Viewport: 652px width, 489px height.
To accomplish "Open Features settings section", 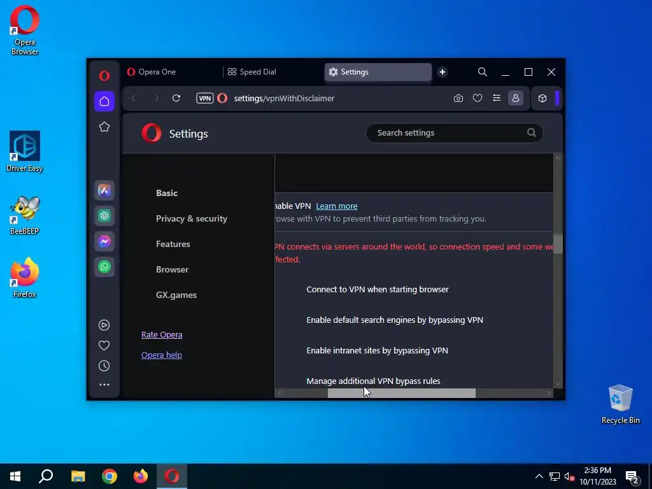I will click(x=173, y=244).
